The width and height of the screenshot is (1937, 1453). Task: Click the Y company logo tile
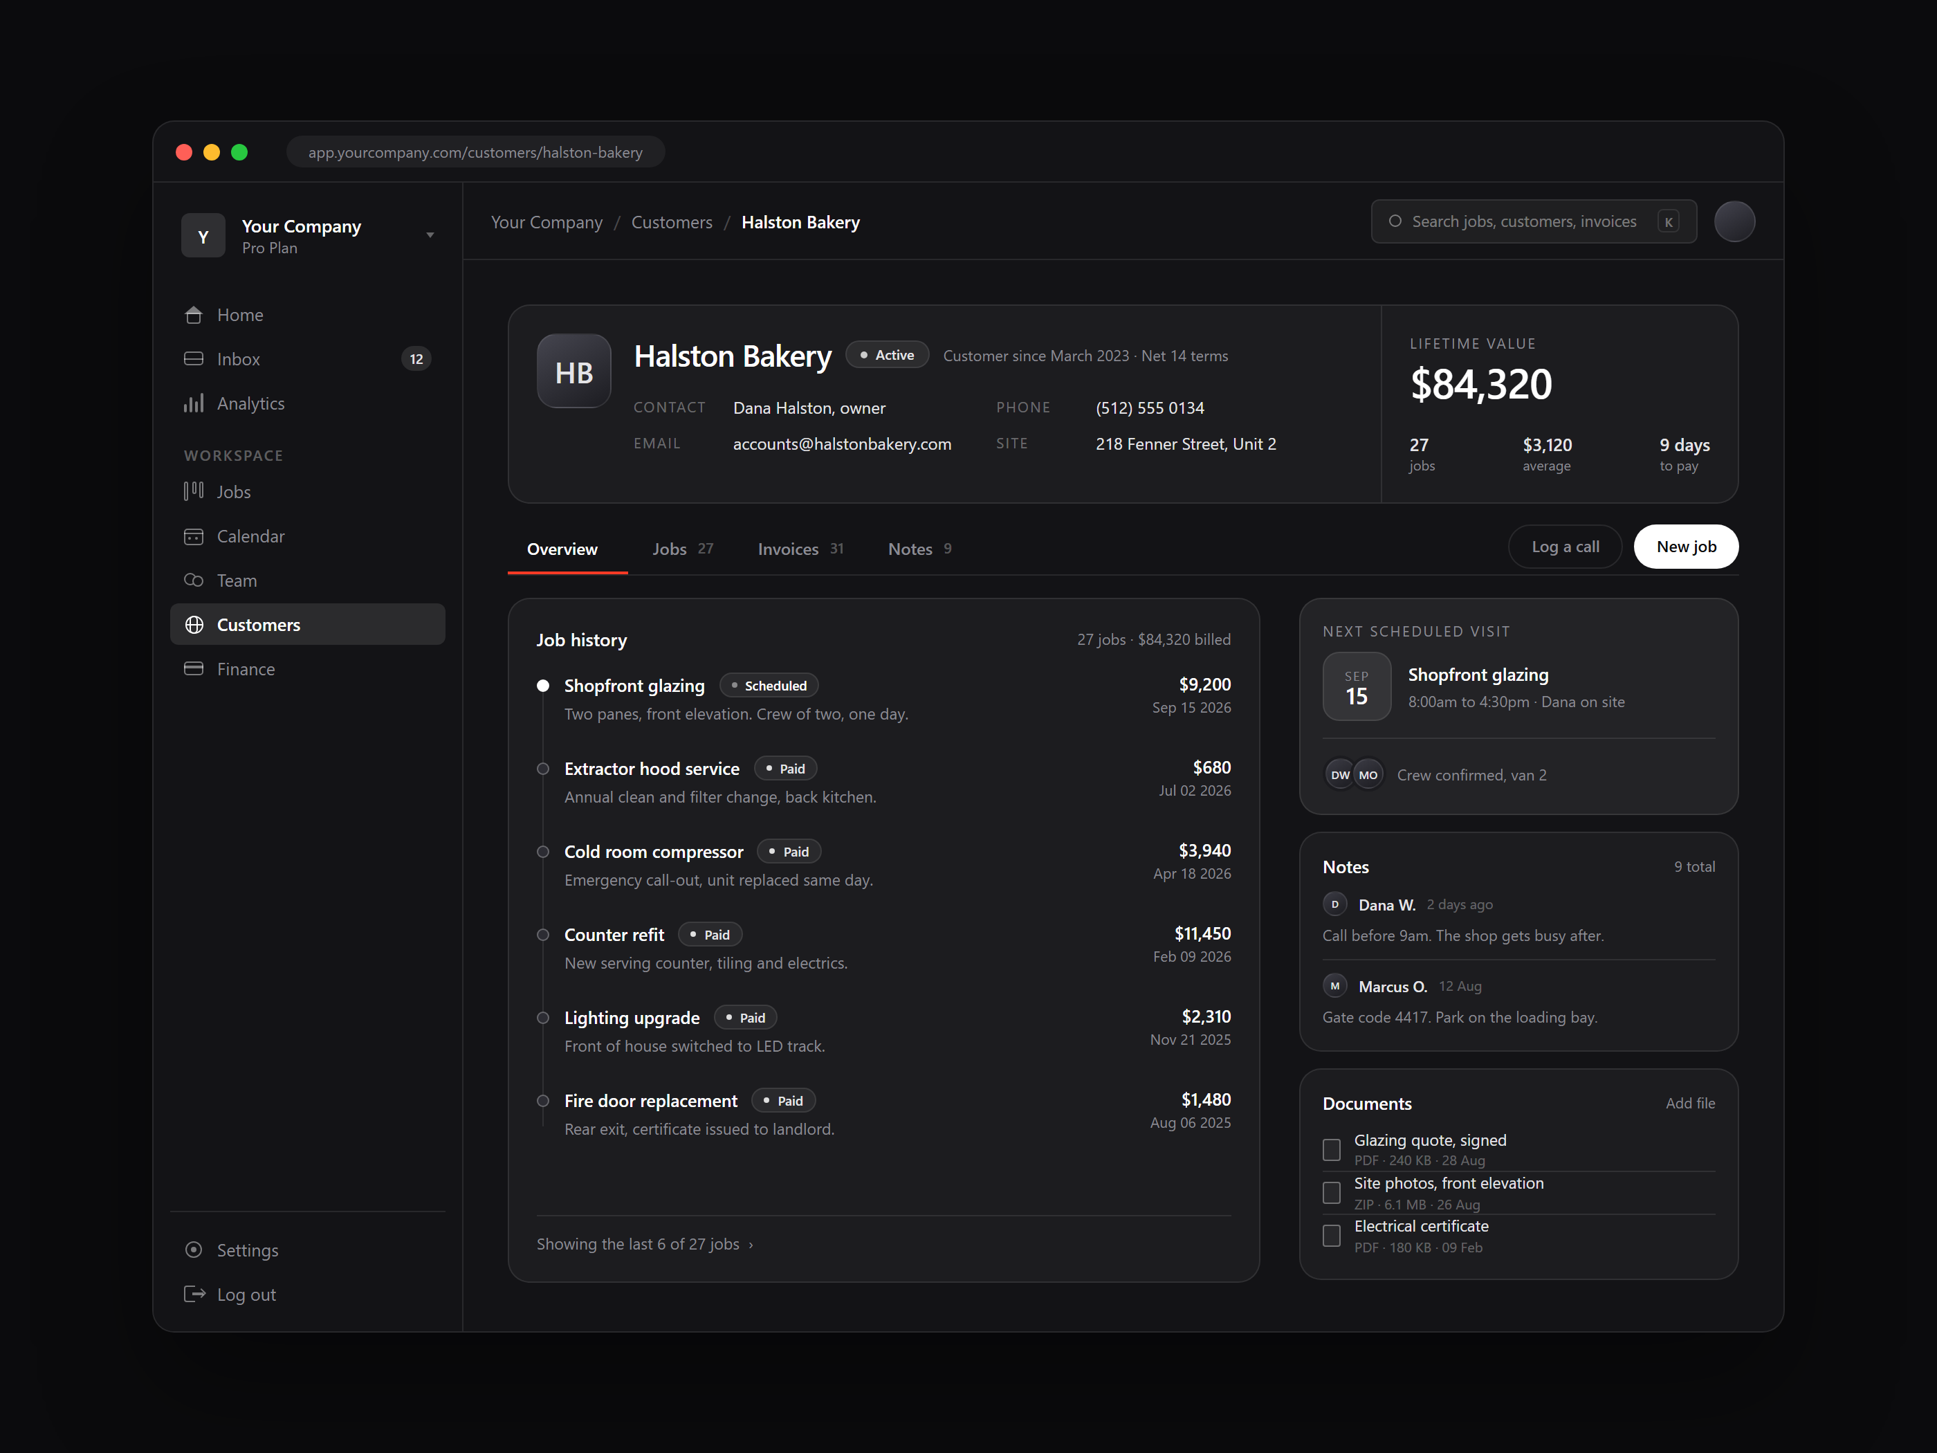coord(203,236)
